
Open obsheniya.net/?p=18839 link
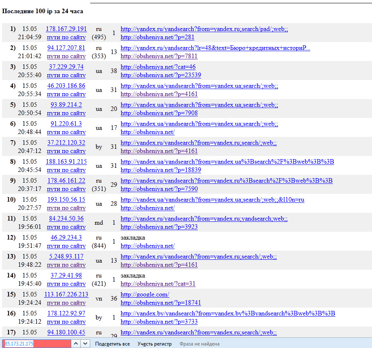point(161,170)
